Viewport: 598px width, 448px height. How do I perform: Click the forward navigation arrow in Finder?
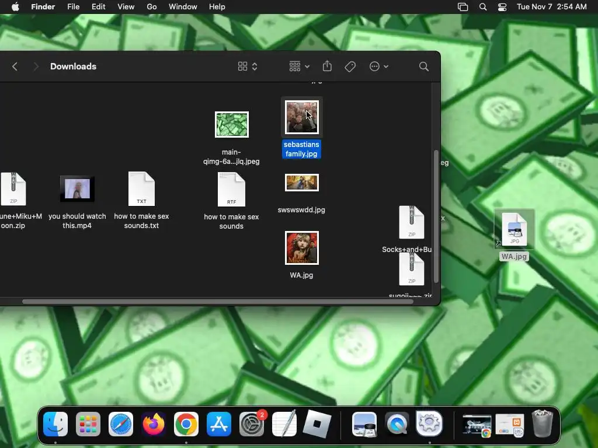(x=36, y=66)
